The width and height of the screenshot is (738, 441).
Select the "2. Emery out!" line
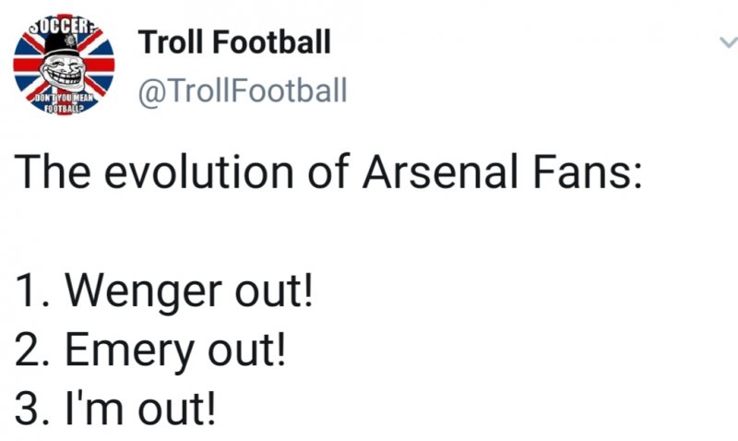(x=151, y=351)
